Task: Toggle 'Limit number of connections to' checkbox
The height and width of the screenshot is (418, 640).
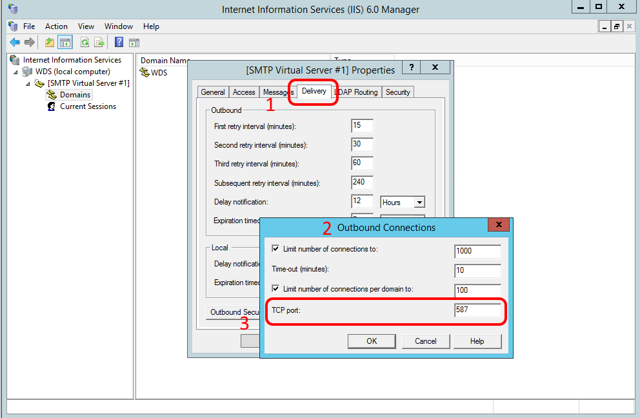Action: 276,249
